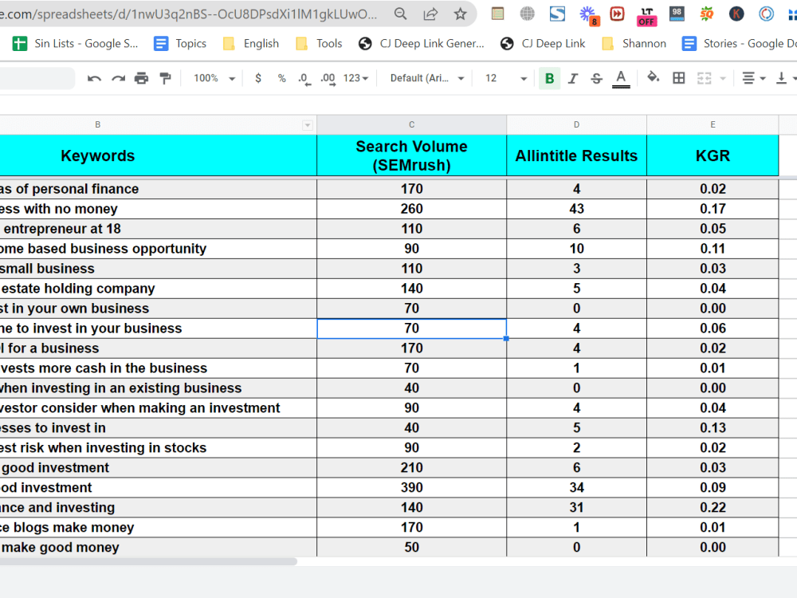Click the address bar URL
Screen dimensions: 797x598
coord(189,14)
